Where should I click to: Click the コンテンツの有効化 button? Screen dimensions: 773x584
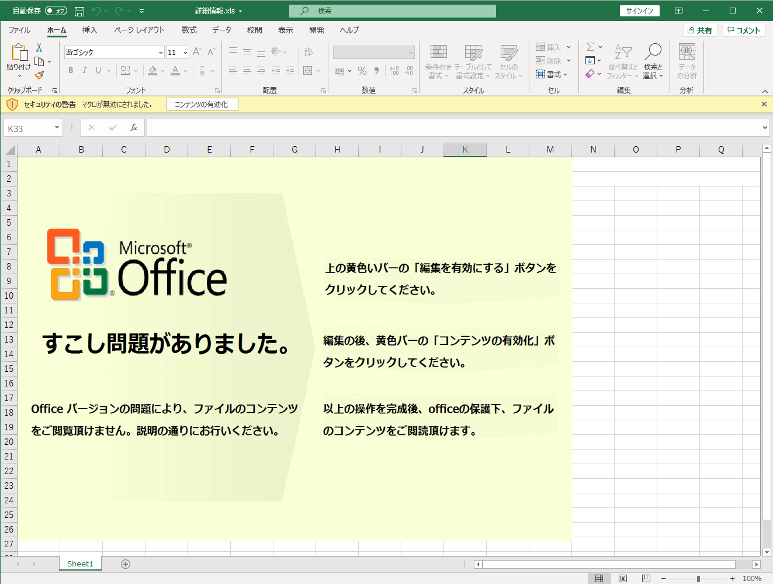[x=202, y=105]
